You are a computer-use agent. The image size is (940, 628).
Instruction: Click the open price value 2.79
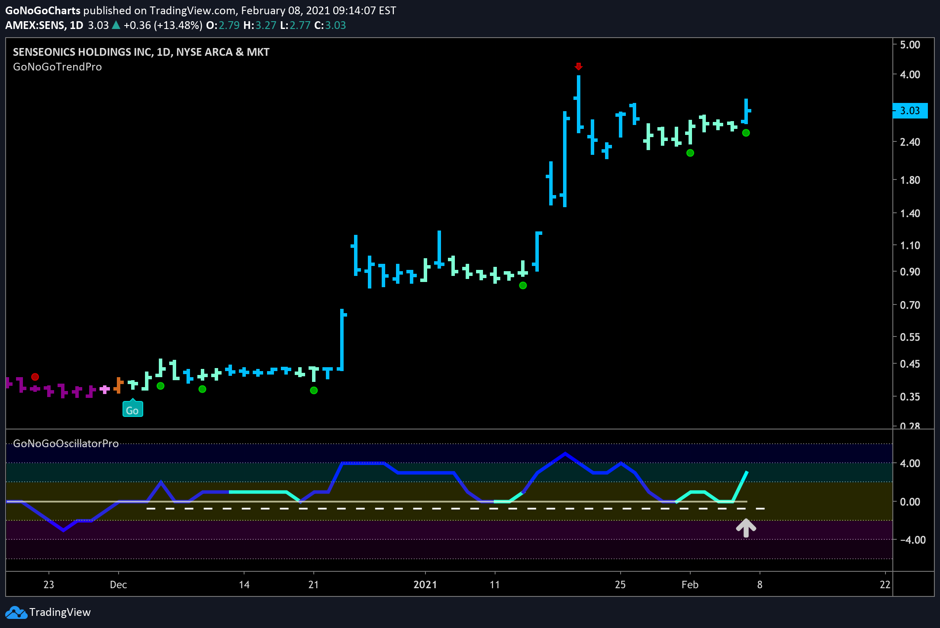point(229,25)
